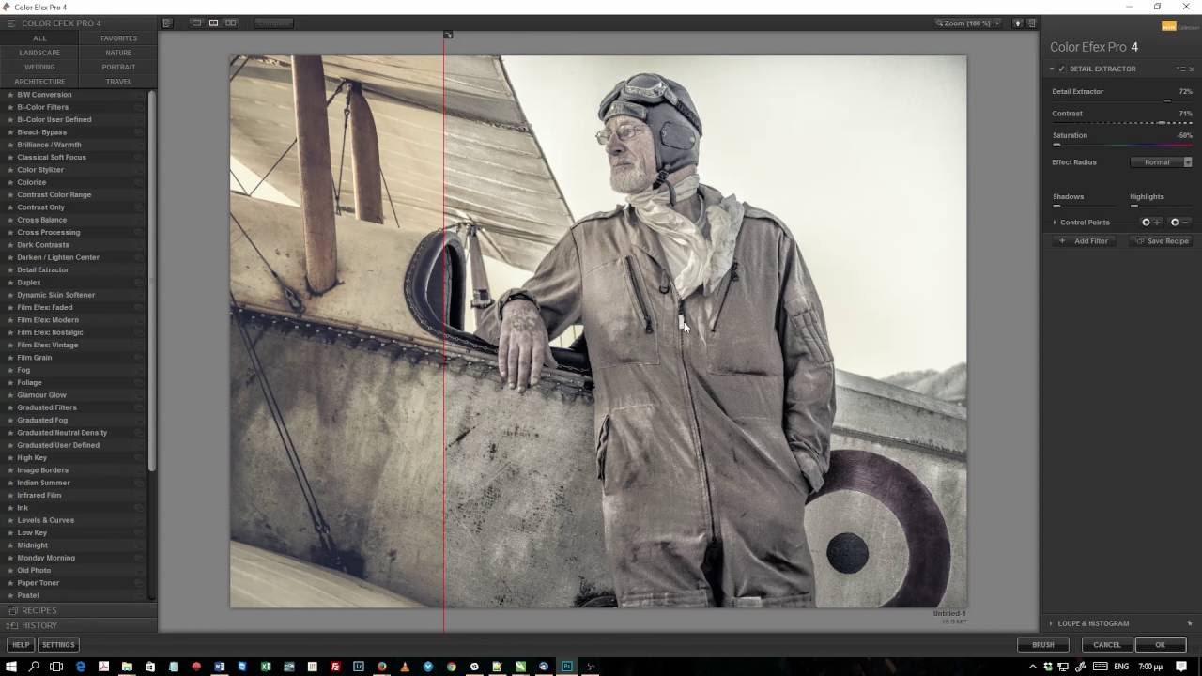The width and height of the screenshot is (1202, 676).
Task: Toggle left filter list panel visibility
Action: point(167,23)
